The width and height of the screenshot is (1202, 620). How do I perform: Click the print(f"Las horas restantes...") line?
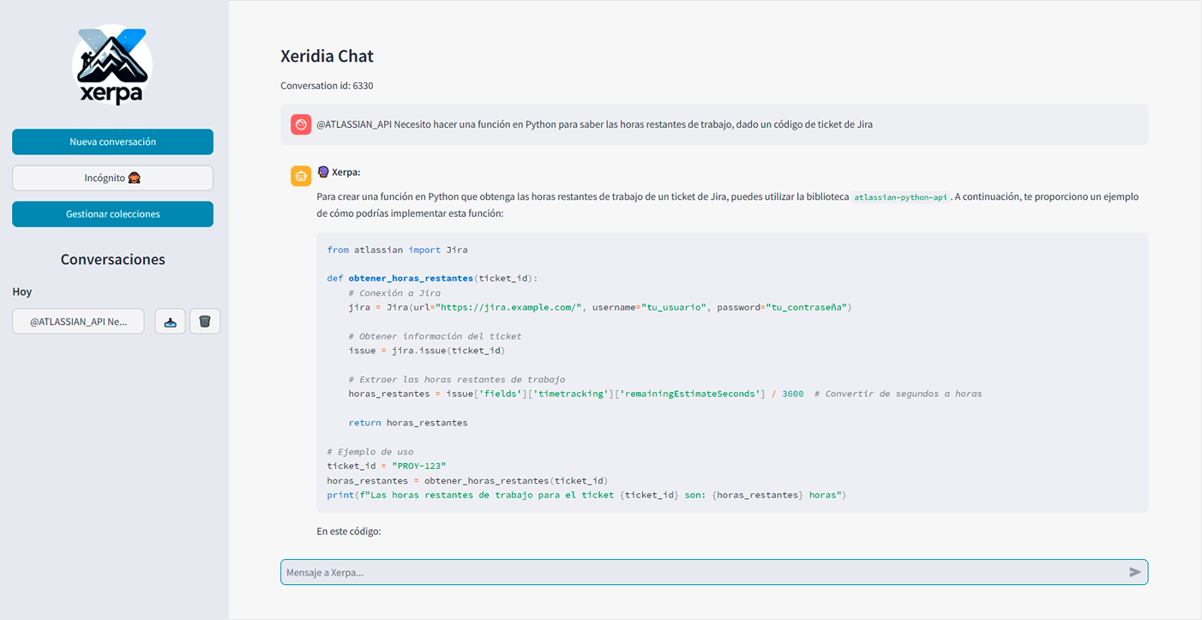tap(586, 495)
